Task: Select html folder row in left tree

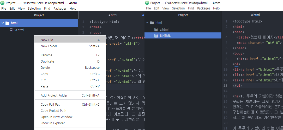Action: 39,23
